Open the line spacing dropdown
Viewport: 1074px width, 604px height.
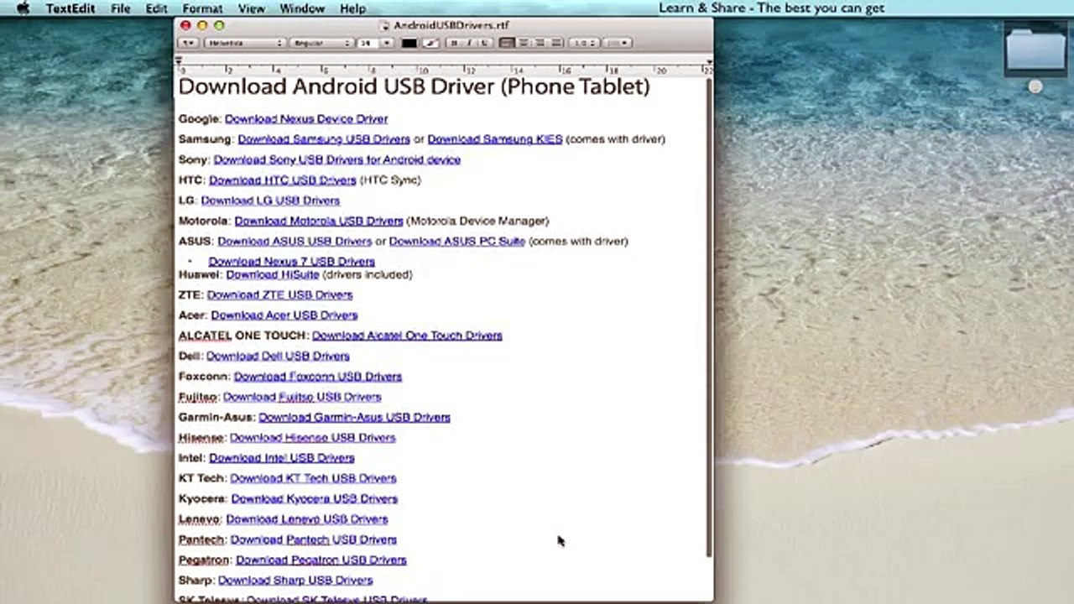pyautogui.click(x=583, y=43)
